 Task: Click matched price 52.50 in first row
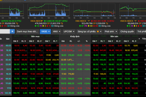(64, 46)
